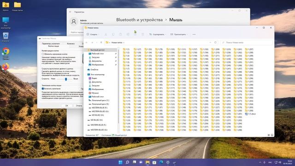Click the Microsoft Edge taskbar icon
Image resolution: width=295 pixels, height=166 pixels.
(161, 162)
